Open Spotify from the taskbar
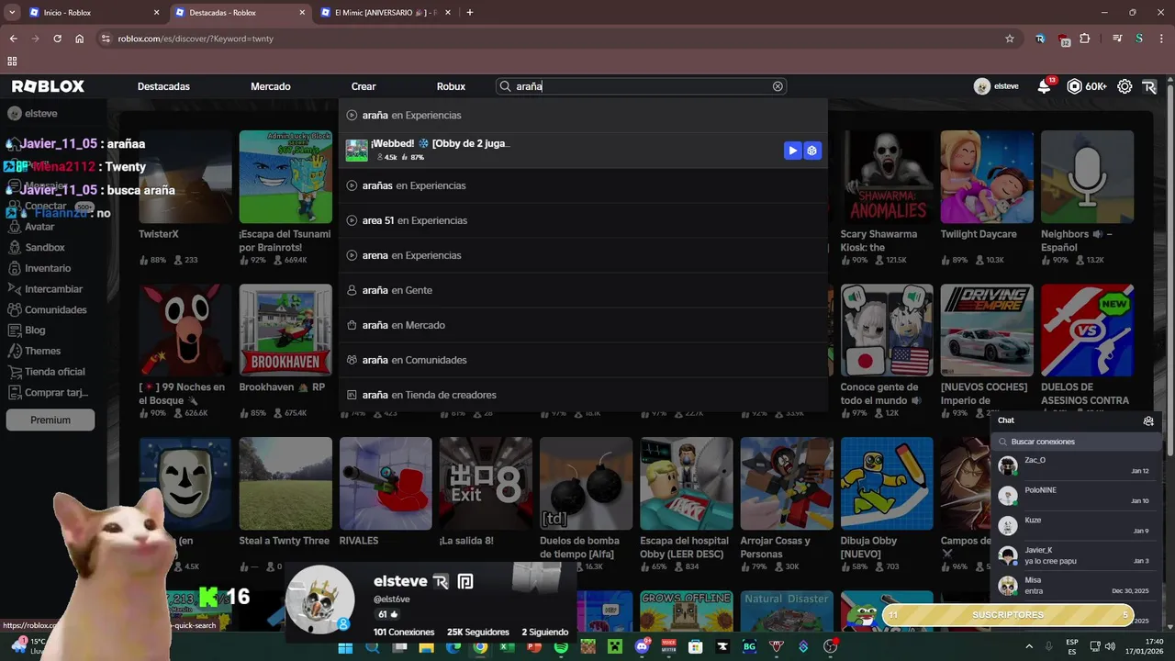1175x661 pixels. coord(561,647)
